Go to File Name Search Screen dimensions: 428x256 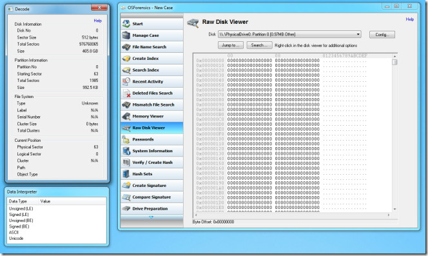[x=151, y=46]
